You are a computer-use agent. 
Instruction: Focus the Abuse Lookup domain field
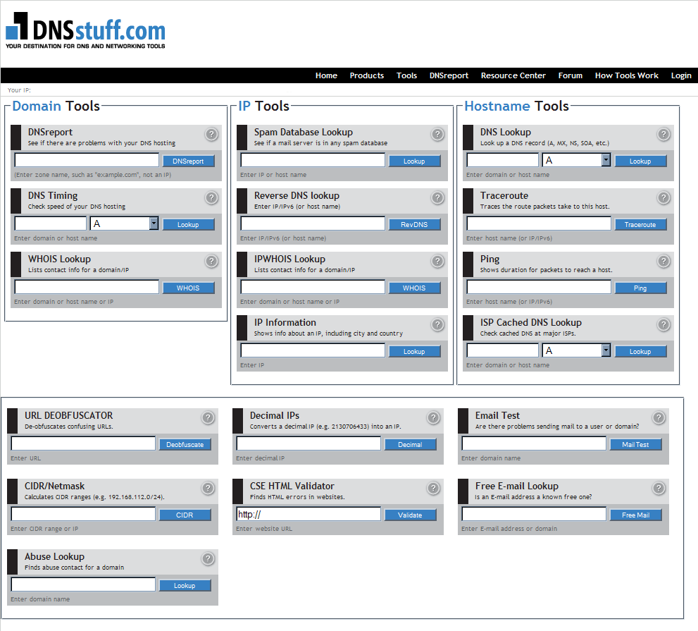(x=83, y=584)
